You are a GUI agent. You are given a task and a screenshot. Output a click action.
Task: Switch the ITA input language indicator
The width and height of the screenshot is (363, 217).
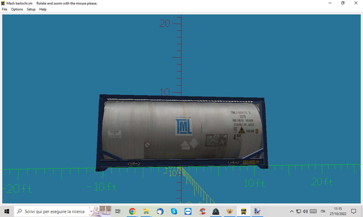[323, 211]
